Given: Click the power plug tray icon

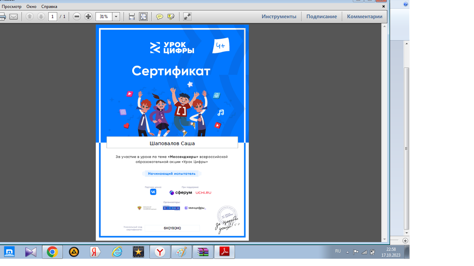Looking at the screenshot, I should point(373,252).
